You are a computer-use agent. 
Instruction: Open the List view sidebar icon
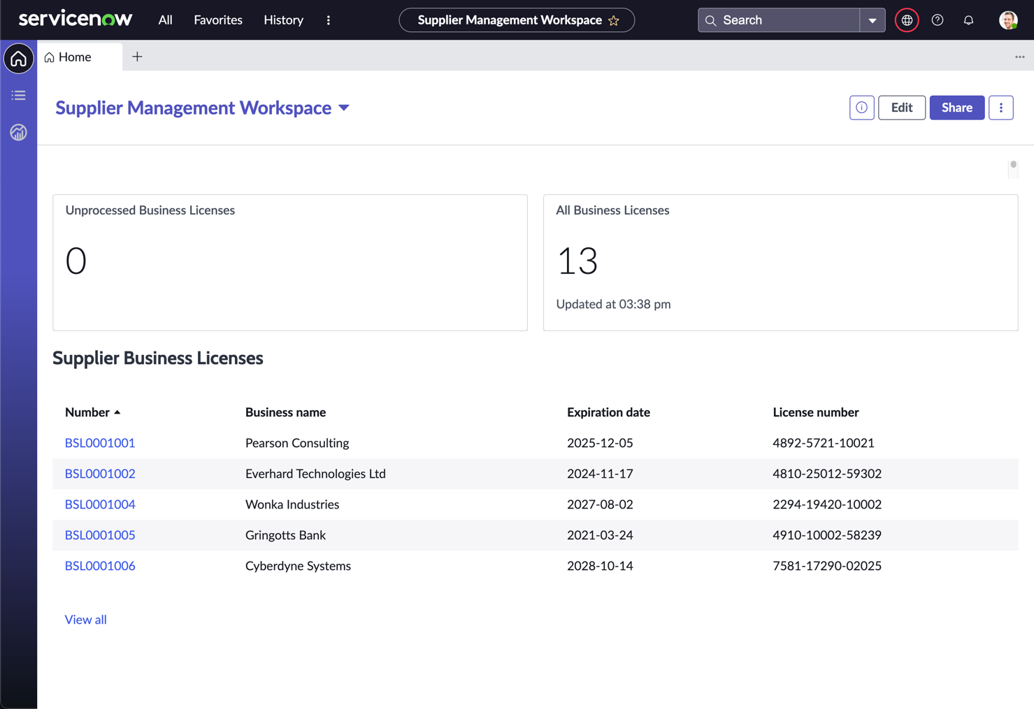[19, 96]
